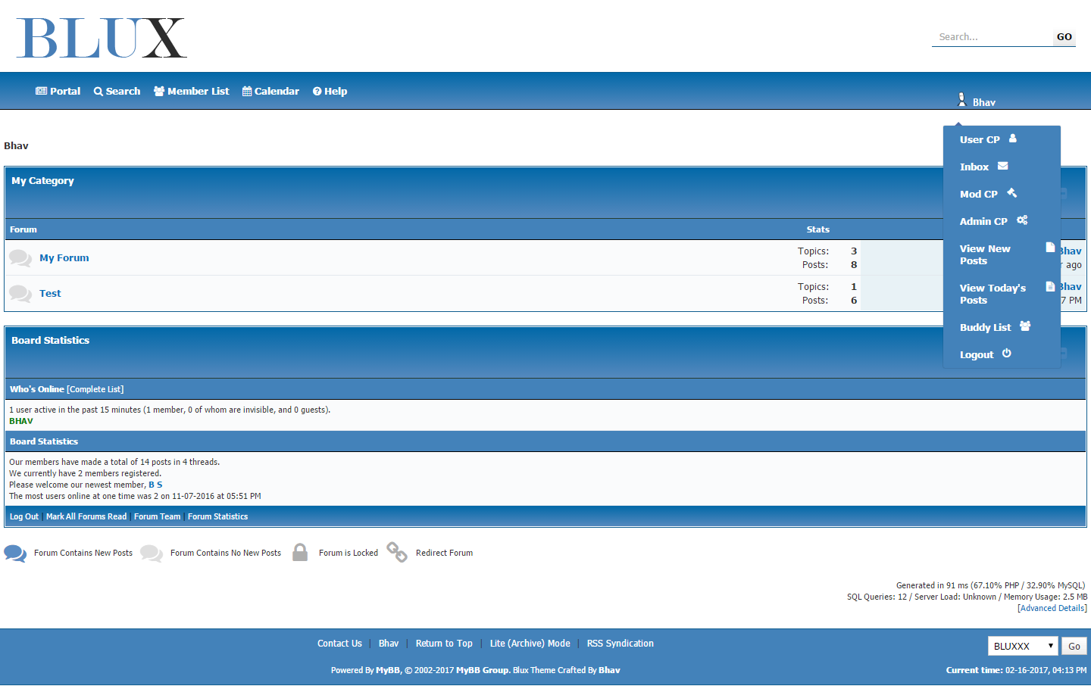Click the Calendar icon in navigation bar

pos(247,91)
